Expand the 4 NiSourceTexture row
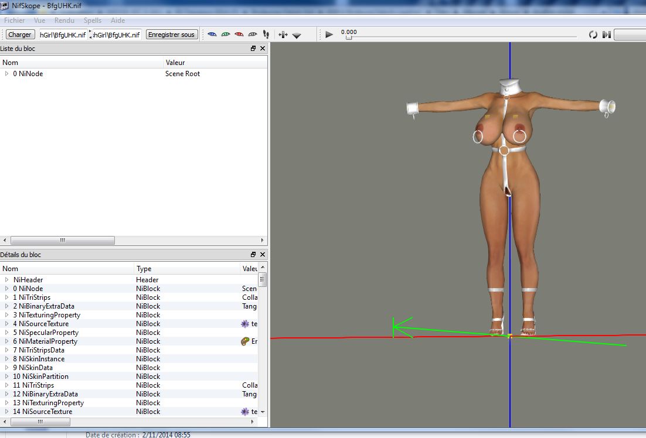 tap(7, 324)
